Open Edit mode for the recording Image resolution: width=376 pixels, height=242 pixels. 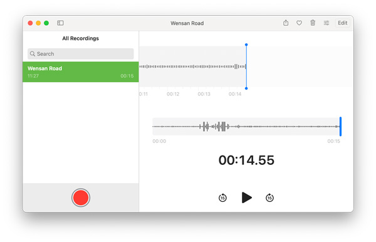342,23
